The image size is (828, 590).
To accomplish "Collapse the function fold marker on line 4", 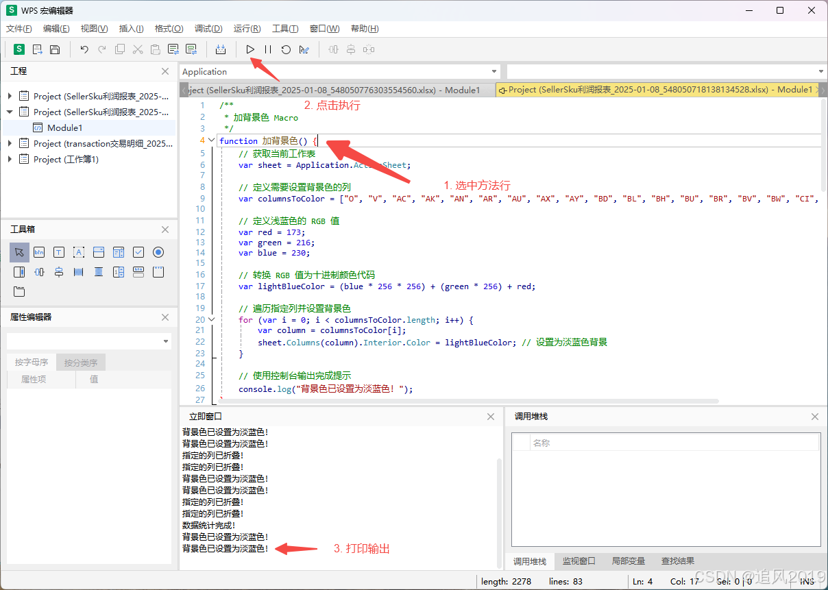I will point(211,140).
